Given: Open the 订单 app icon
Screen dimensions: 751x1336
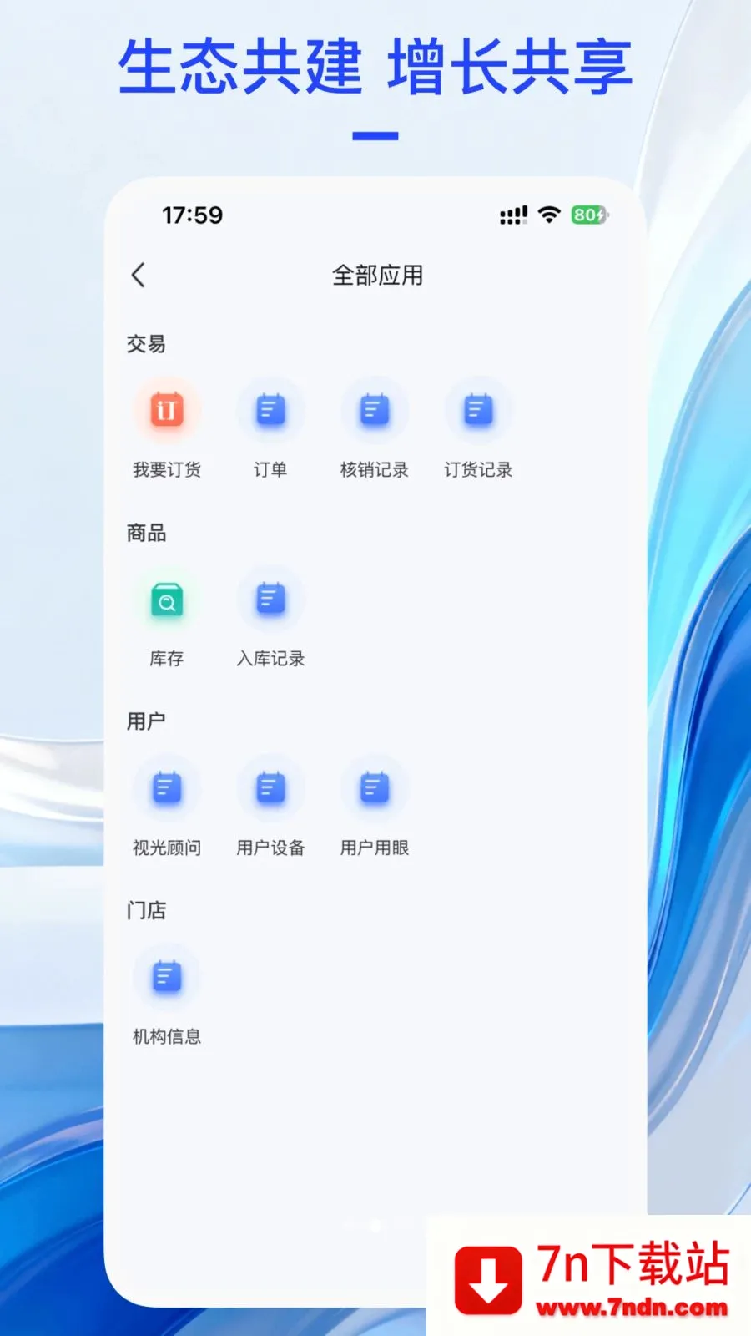Looking at the screenshot, I should [x=270, y=410].
